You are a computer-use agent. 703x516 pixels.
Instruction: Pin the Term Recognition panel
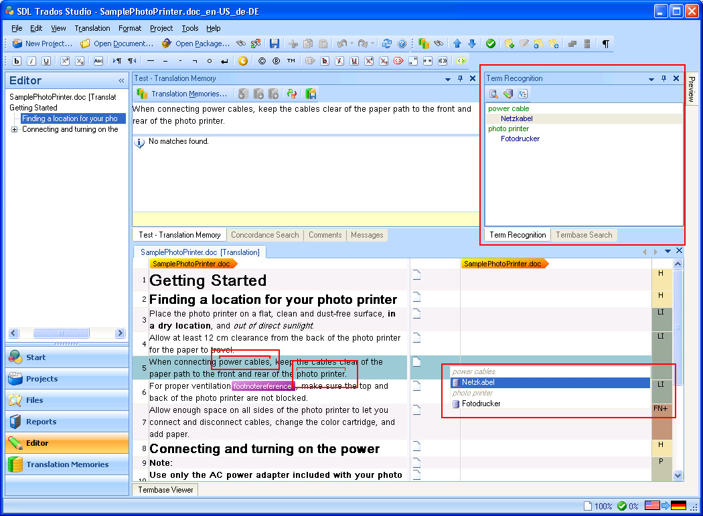click(663, 78)
